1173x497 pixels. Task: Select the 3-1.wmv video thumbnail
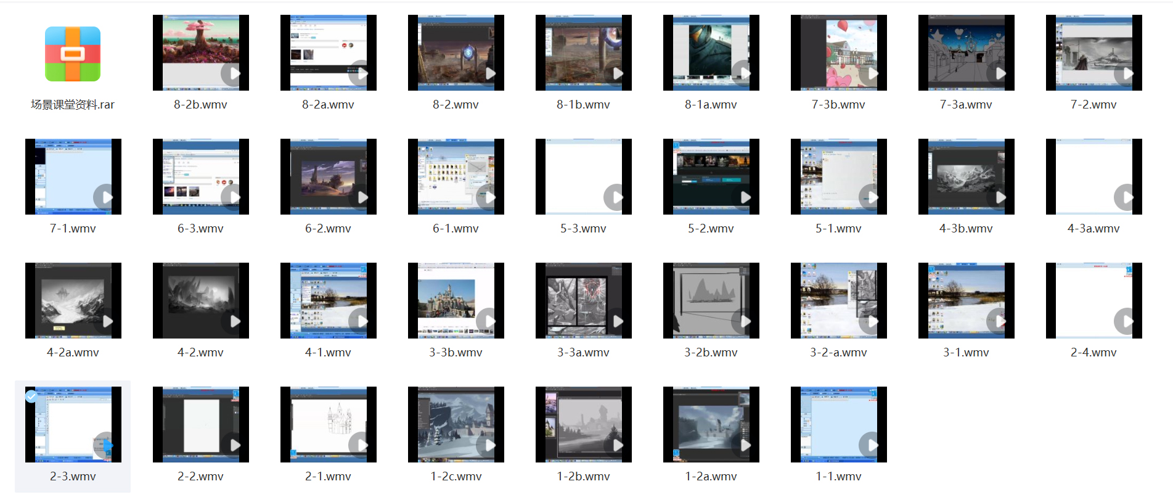(966, 300)
